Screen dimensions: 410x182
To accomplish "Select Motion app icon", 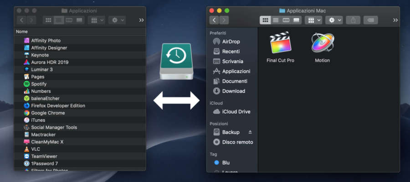I will point(323,43).
